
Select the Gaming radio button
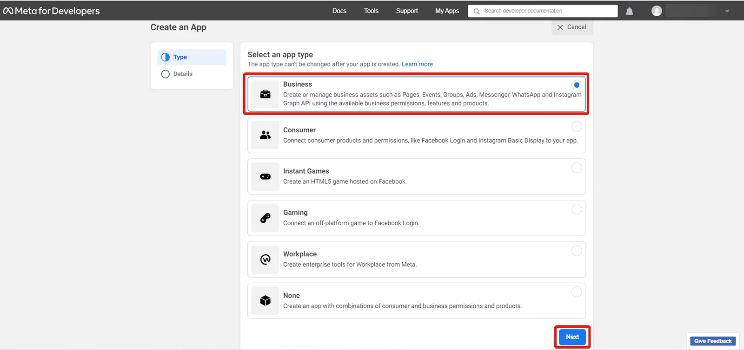577,209
